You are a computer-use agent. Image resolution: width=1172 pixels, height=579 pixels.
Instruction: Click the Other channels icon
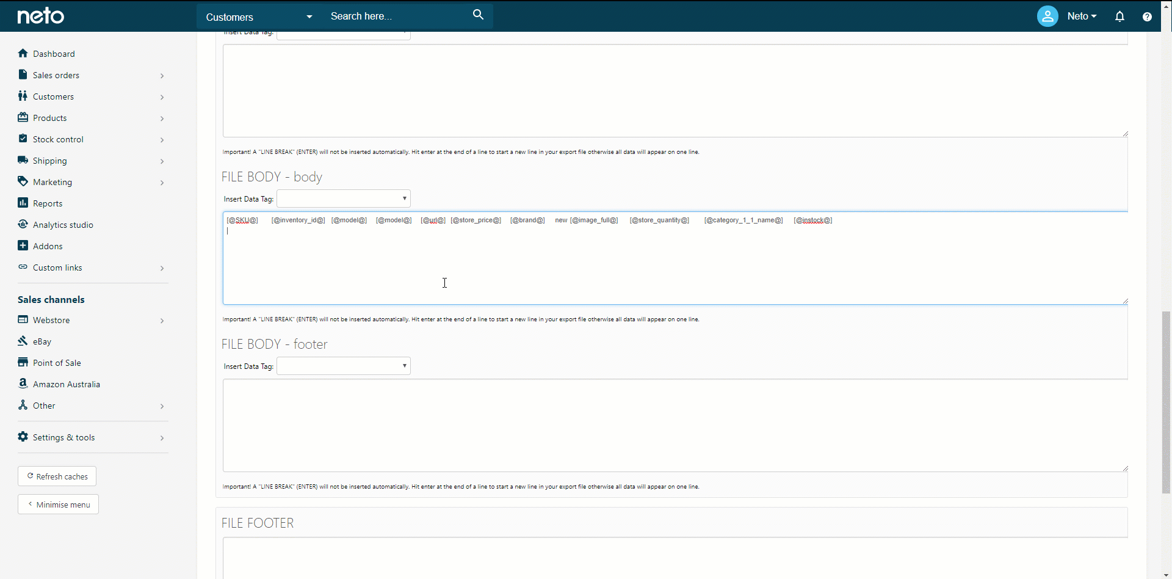pos(23,405)
